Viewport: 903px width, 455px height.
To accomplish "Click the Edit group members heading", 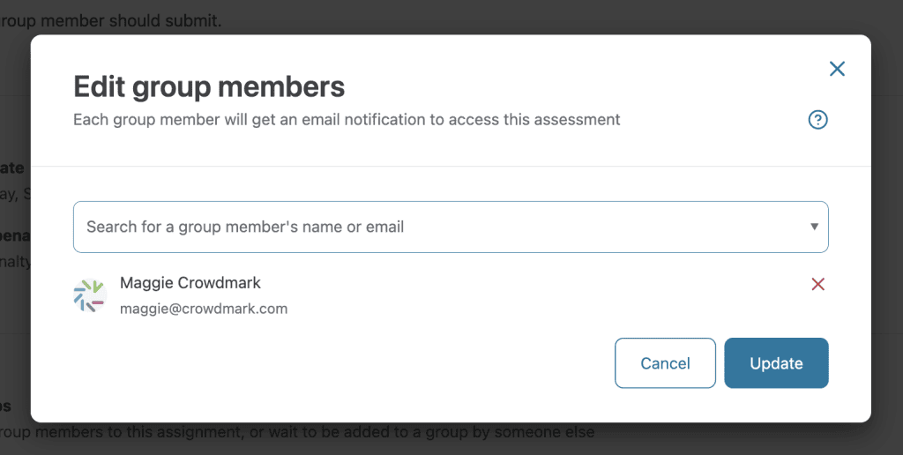I will tap(209, 86).
